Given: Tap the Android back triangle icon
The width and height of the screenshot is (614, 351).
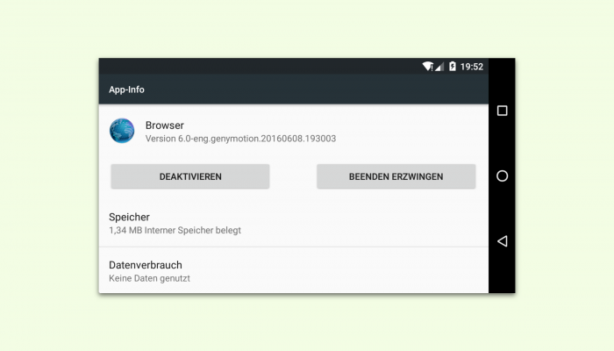Looking at the screenshot, I should pos(502,241).
